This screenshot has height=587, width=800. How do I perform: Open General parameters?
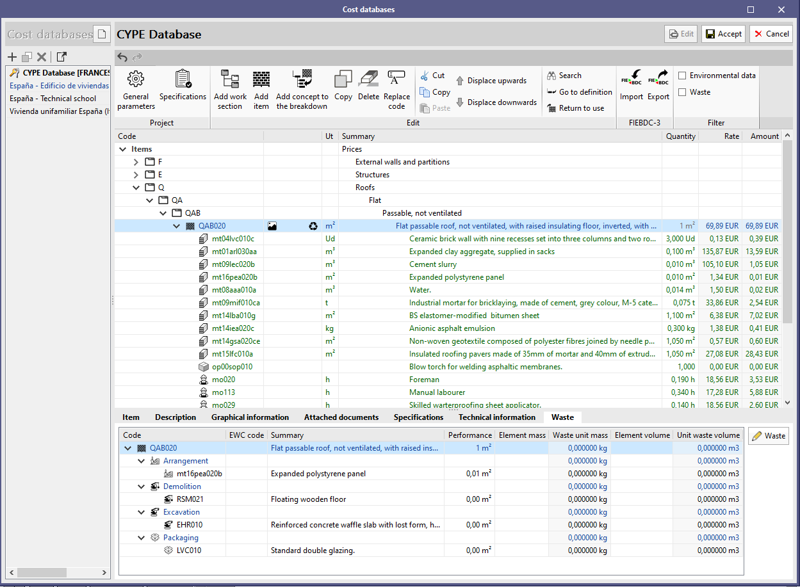[x=136, y=90]
